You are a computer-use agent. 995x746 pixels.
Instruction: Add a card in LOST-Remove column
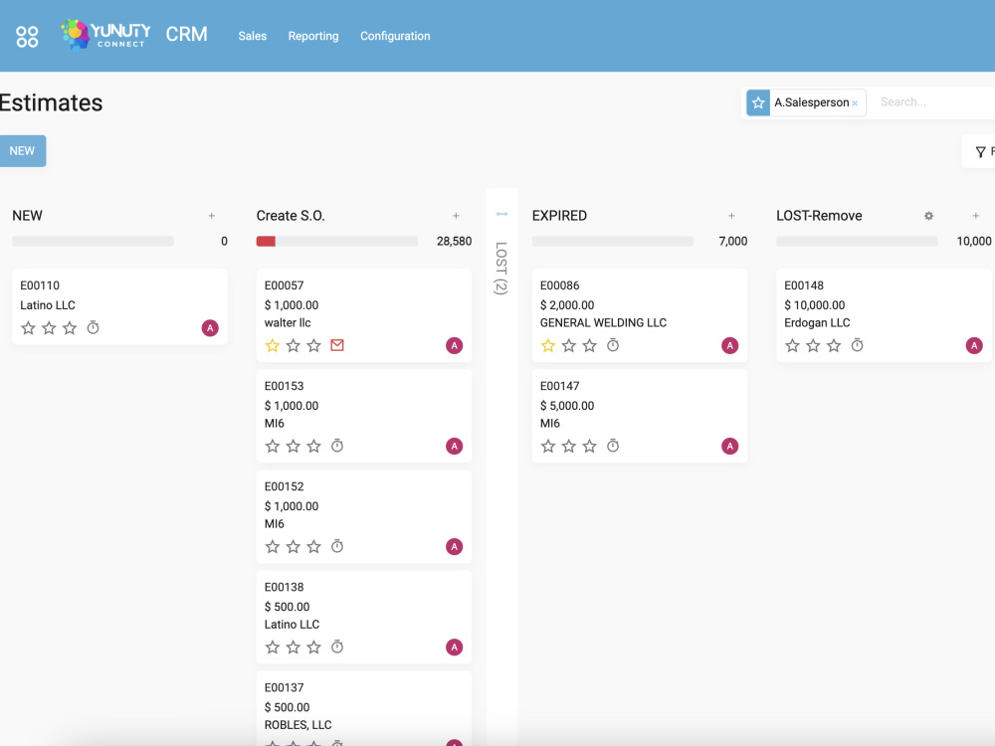click(x=976, y=216)
